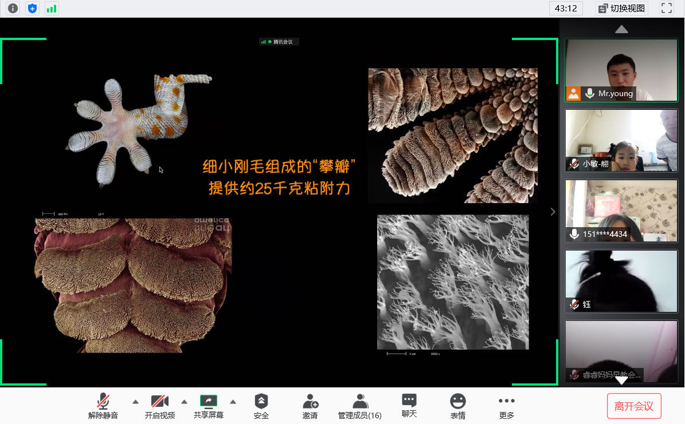
Task: Start sharing via 共享屏幕
Action: pos(208,406)
